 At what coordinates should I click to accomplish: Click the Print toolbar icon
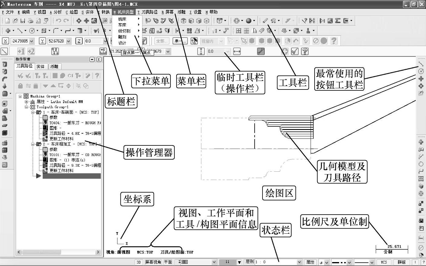[31, 21]
